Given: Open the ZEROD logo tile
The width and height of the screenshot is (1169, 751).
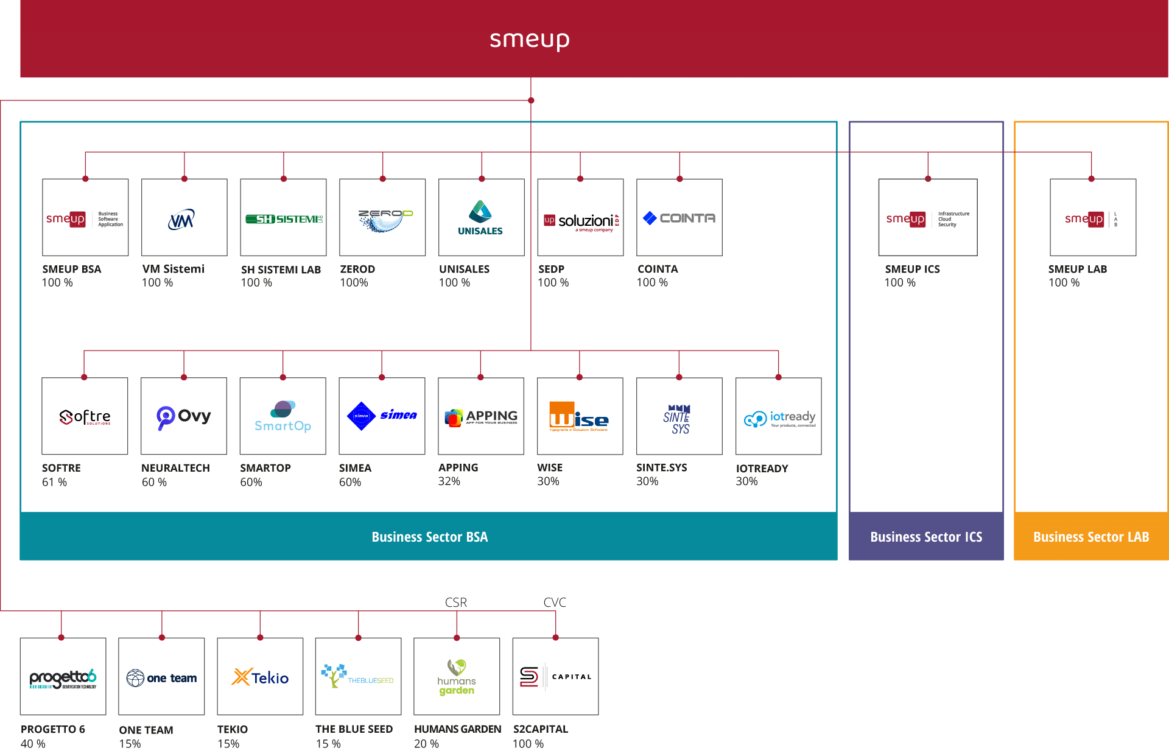Looking at the screenshot, I should [382, 217].
